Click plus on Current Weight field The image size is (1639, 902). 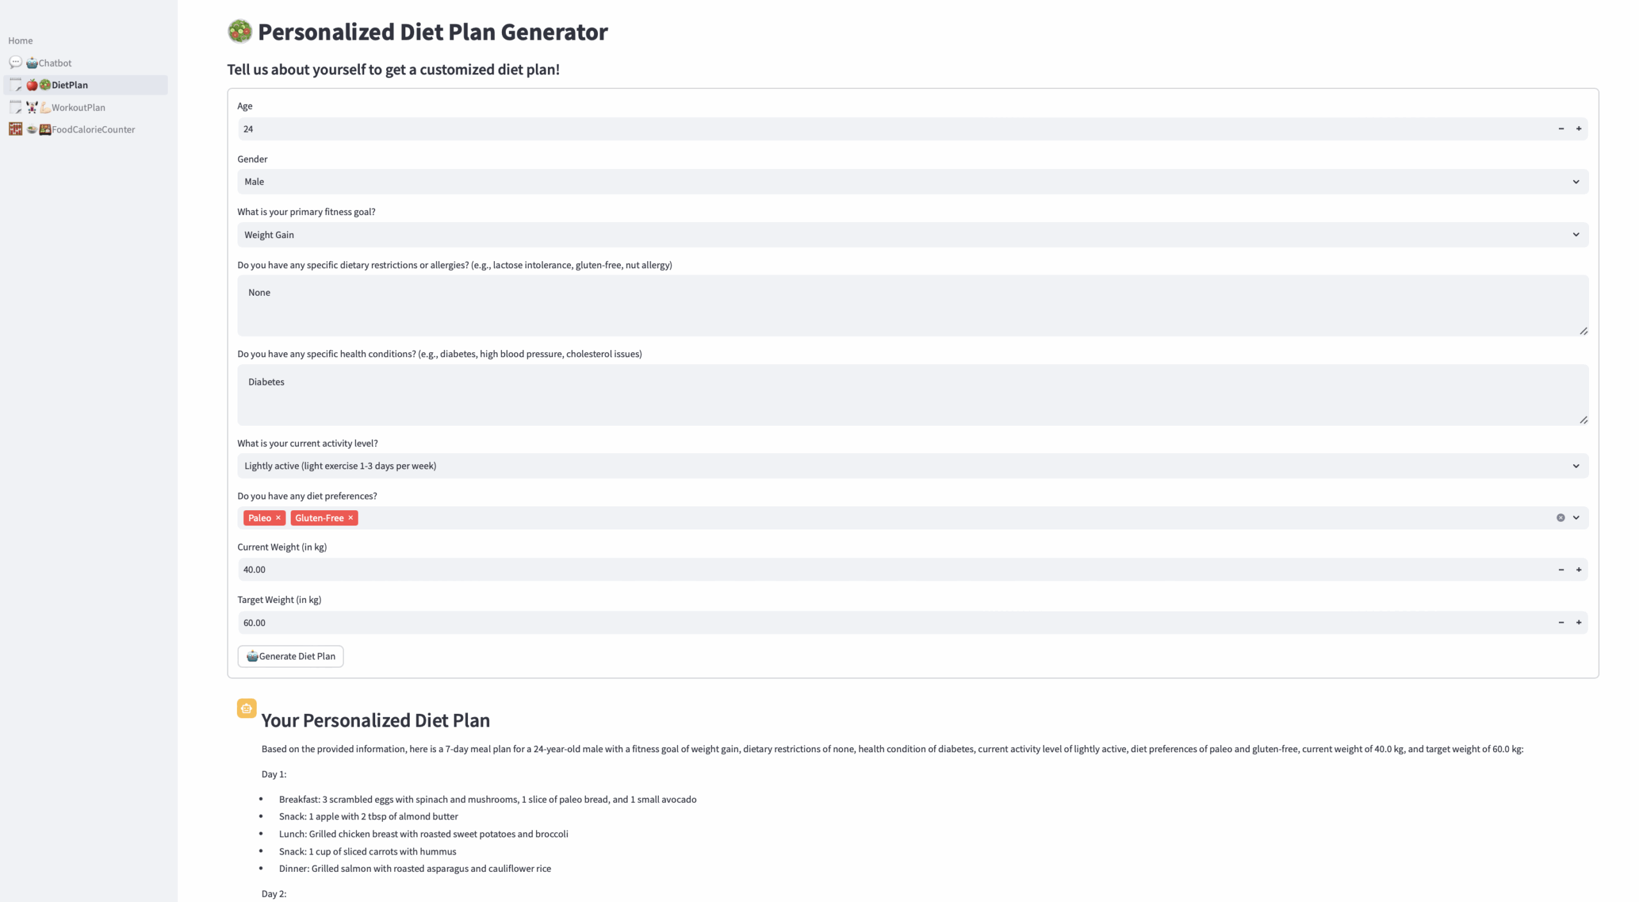[x=1578, y=569]
